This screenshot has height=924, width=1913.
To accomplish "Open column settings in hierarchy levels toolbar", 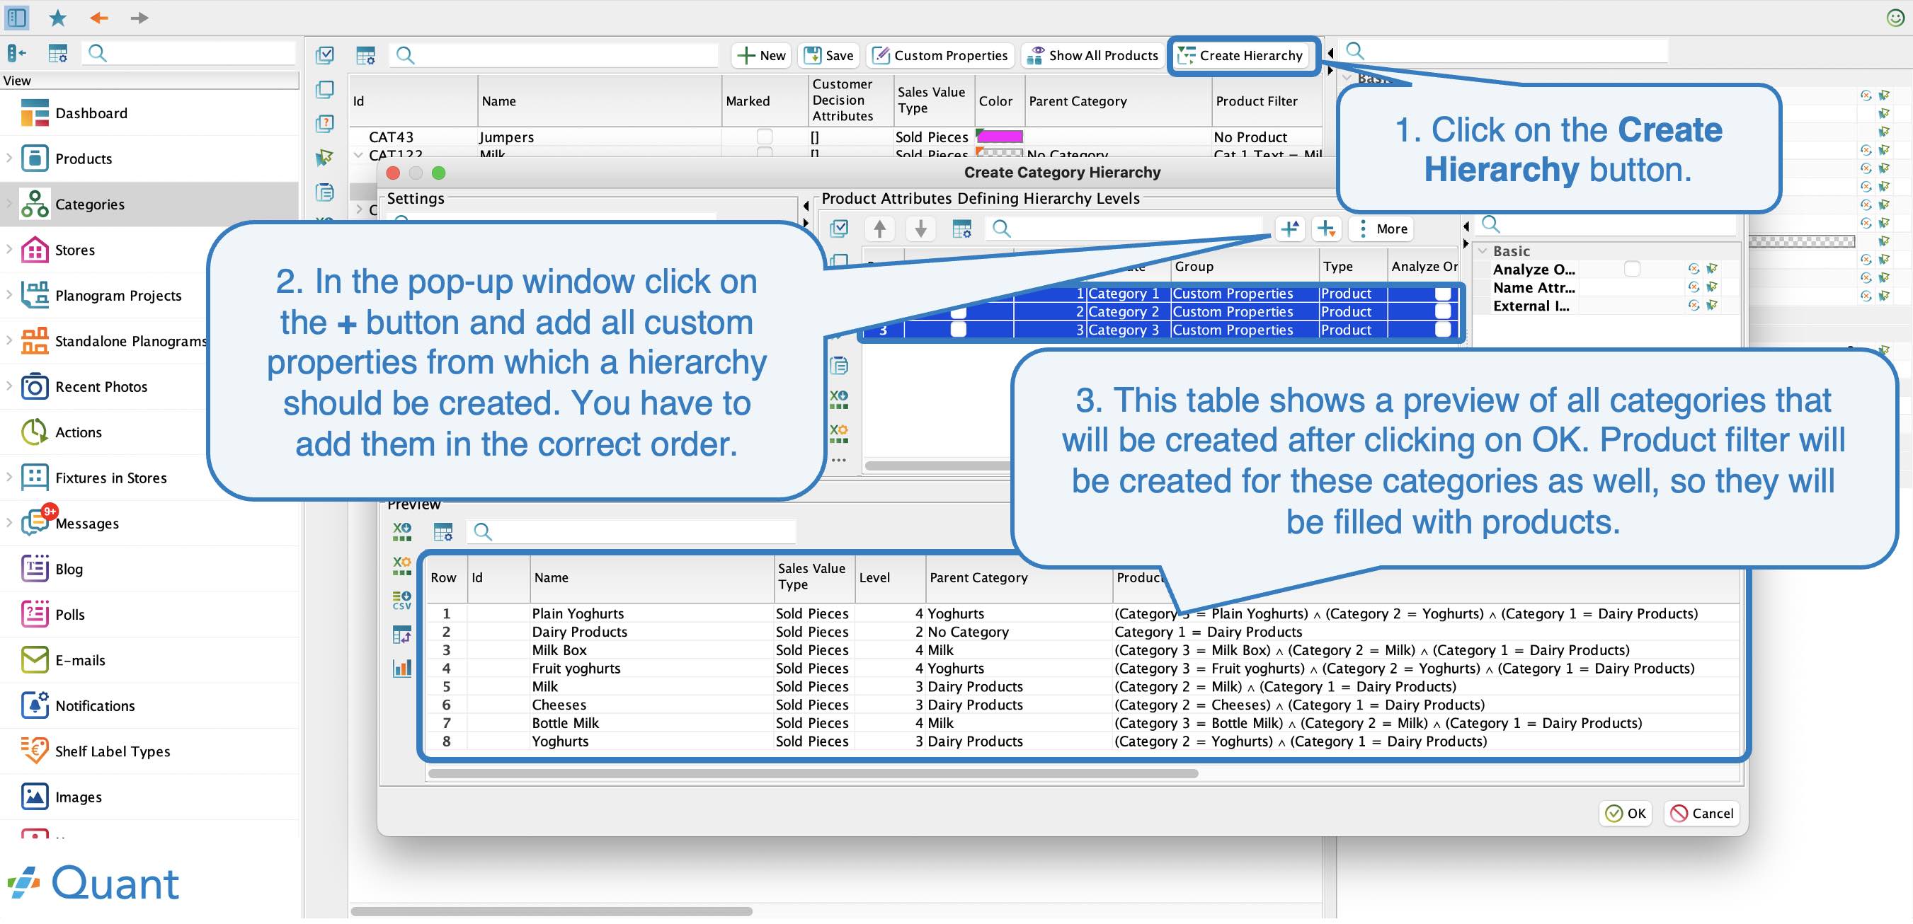I will (x=961, y=229).
